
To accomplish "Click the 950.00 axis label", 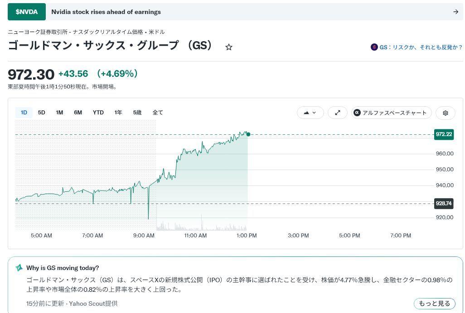I will (x=445, y=170).
